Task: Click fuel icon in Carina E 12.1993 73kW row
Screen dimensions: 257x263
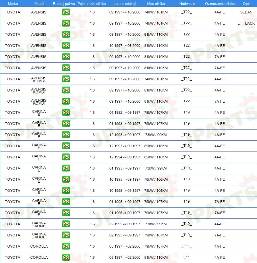Action: click(66, 135)
